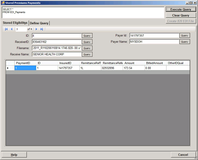Screen dimensions: 198x160
Task: Focus the record position number field
Action: pos(21,29)
